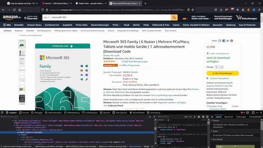Viewport: 263px width, 148px height.
Task: Open DevTools three-dot options menu
Action: point(257,113)
